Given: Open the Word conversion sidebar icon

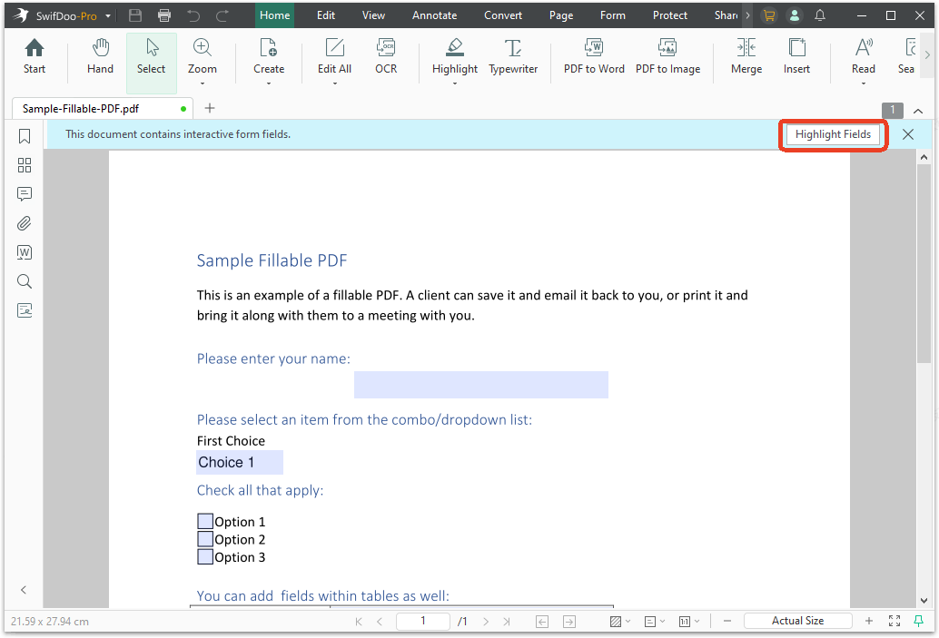Looking at the screenshot, I should click(25, 252).
